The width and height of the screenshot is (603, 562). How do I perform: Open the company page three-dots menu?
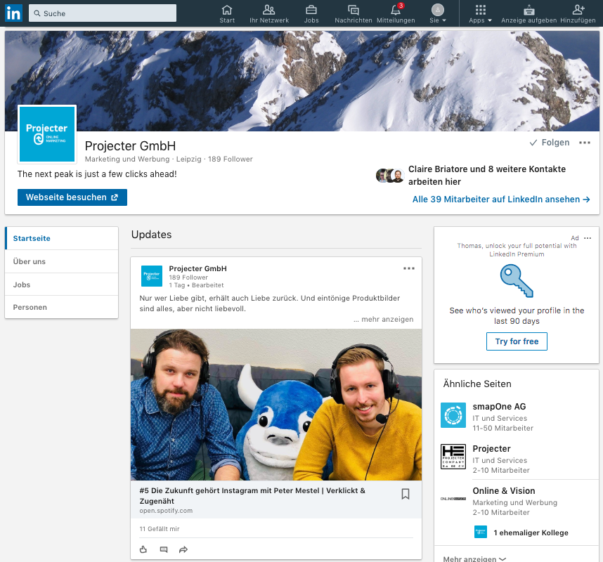585,143
